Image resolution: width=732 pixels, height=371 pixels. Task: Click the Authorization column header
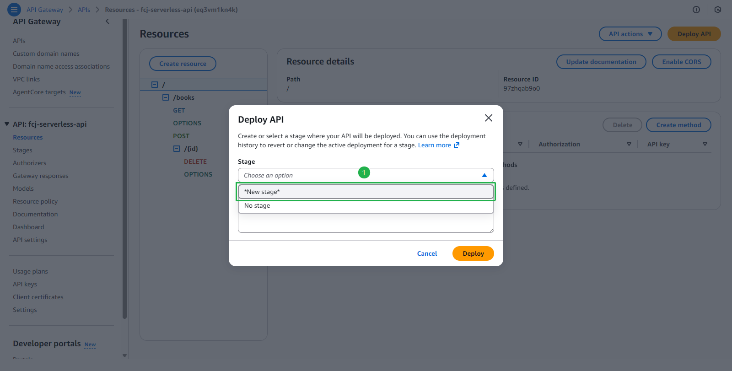coord(559,144)
